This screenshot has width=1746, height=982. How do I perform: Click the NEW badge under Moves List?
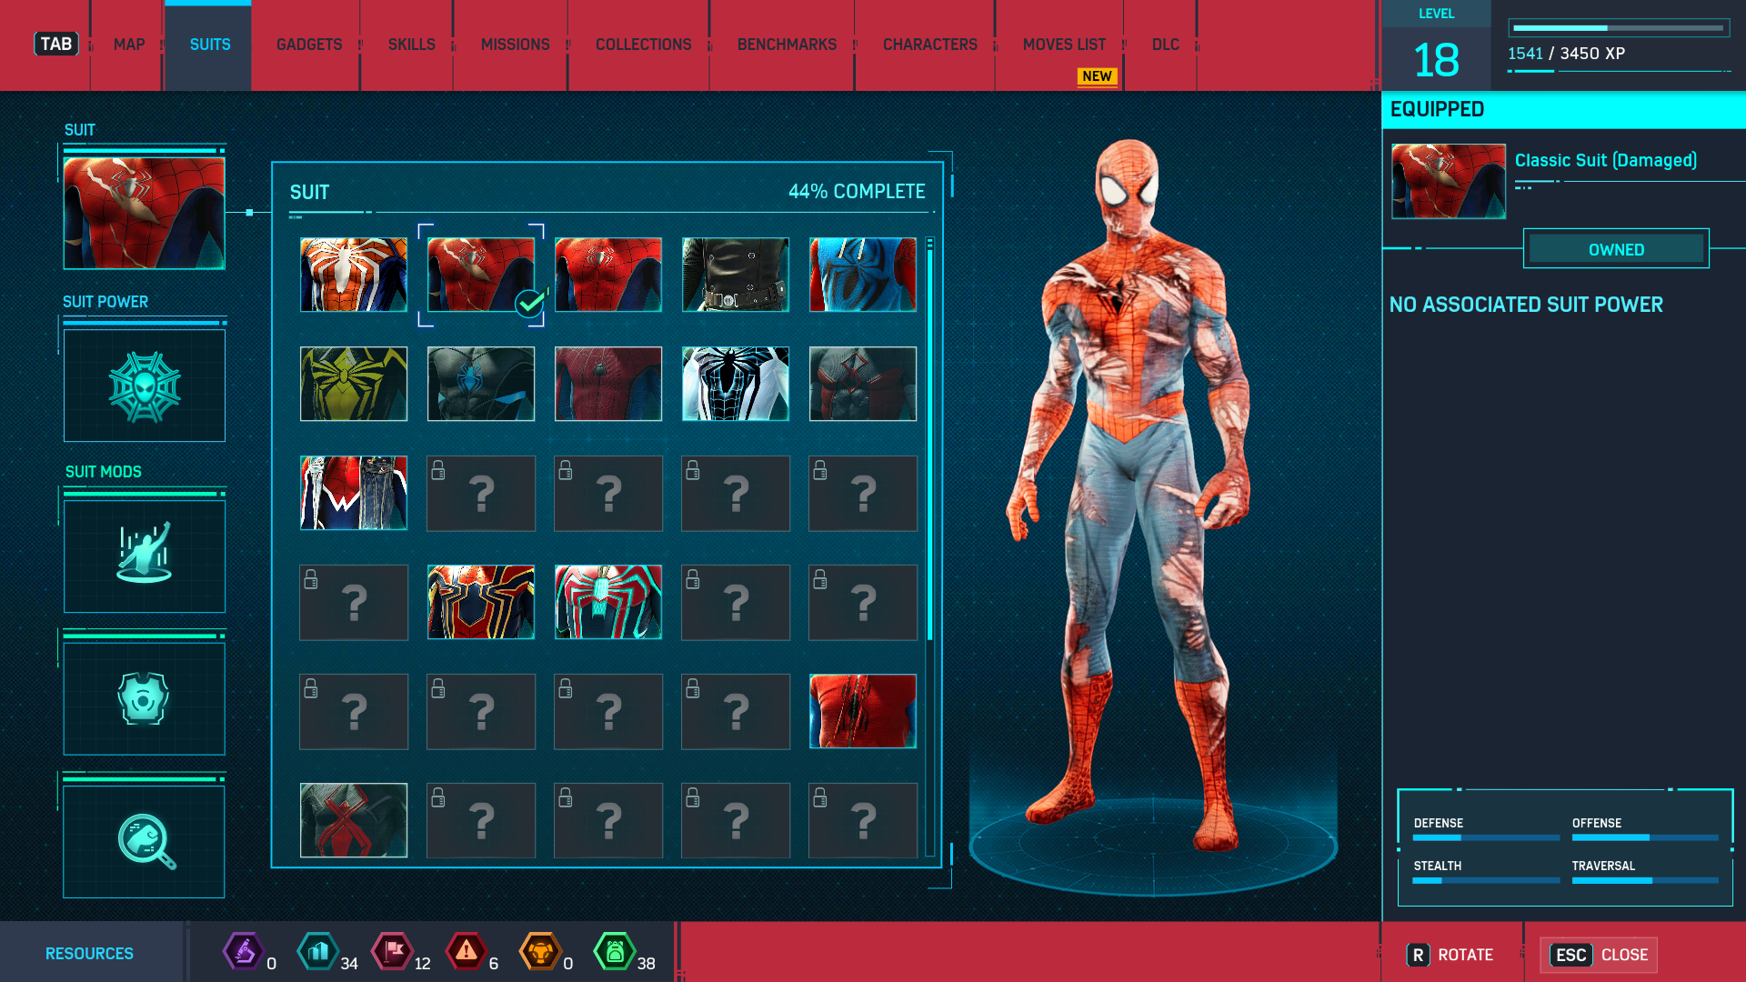point(1097,76)
